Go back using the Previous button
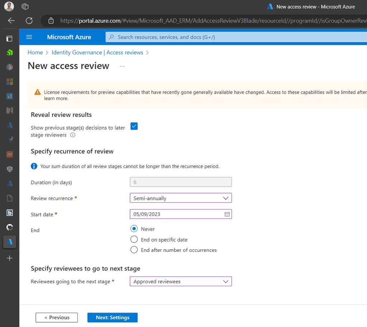Screen dimensions: 367x327 [x=56, y=317]
